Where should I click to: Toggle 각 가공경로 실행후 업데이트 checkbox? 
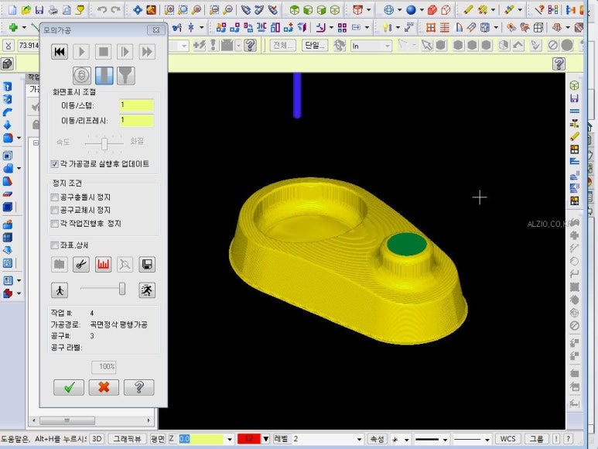pyautogui.click(x=54, y=164)
